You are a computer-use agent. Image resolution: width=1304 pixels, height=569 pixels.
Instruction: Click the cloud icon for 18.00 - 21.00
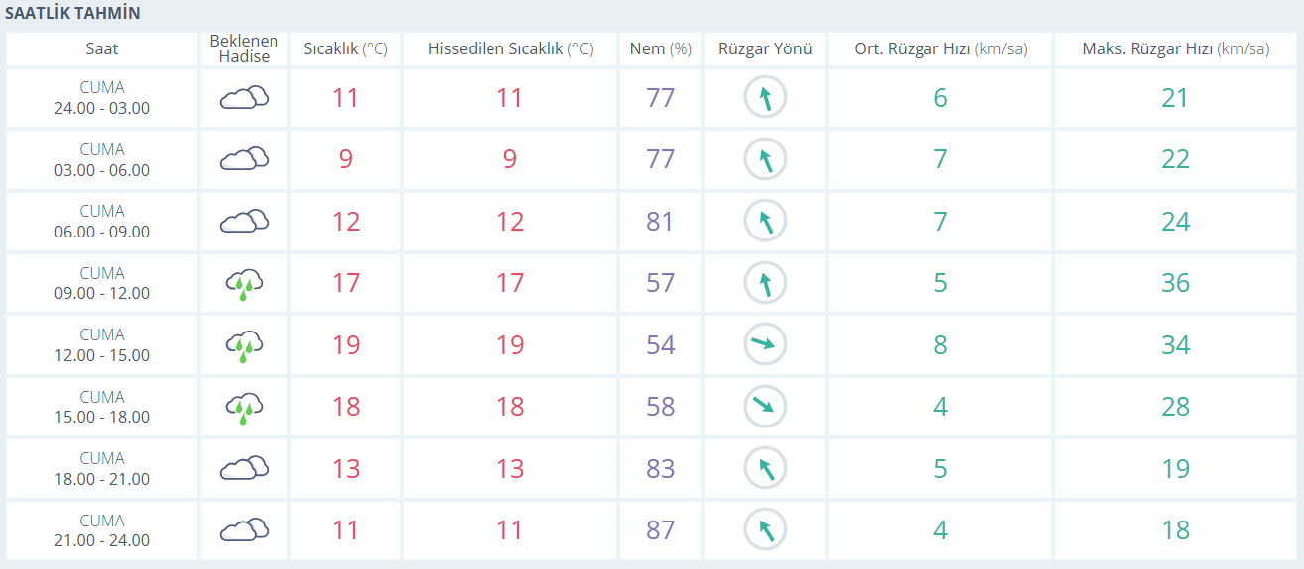[244, 468]
